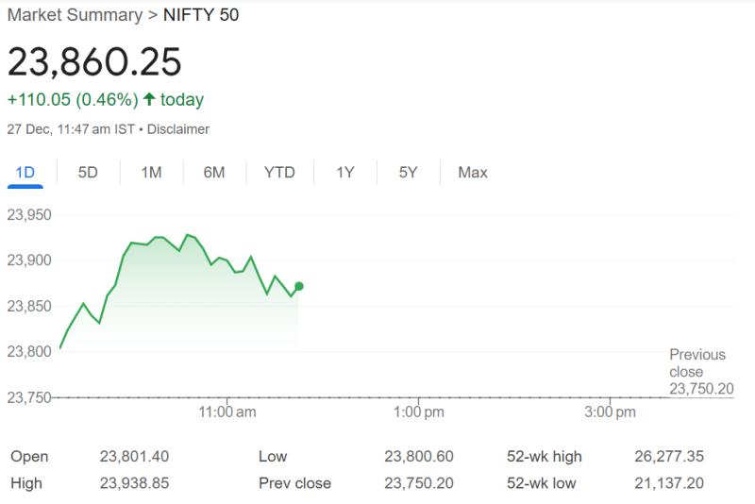Click the Previous close label on chart
Image resolution: width=755 pixels, height=504 pixels.
(x=697, y=363)
